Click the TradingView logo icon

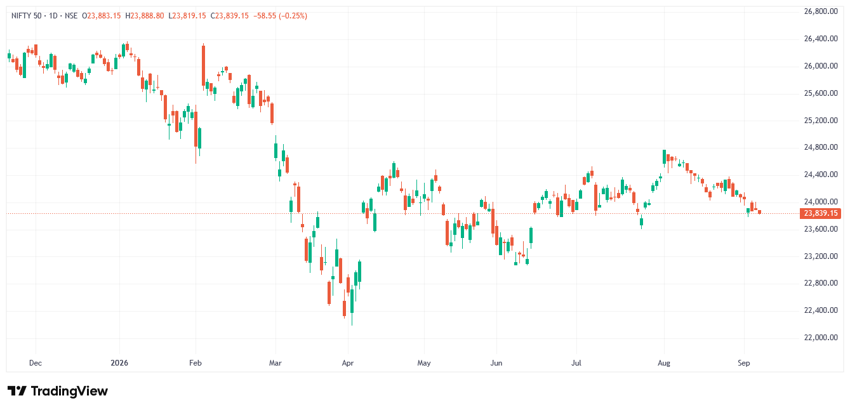pyautogui.click(x=17, y=391)
